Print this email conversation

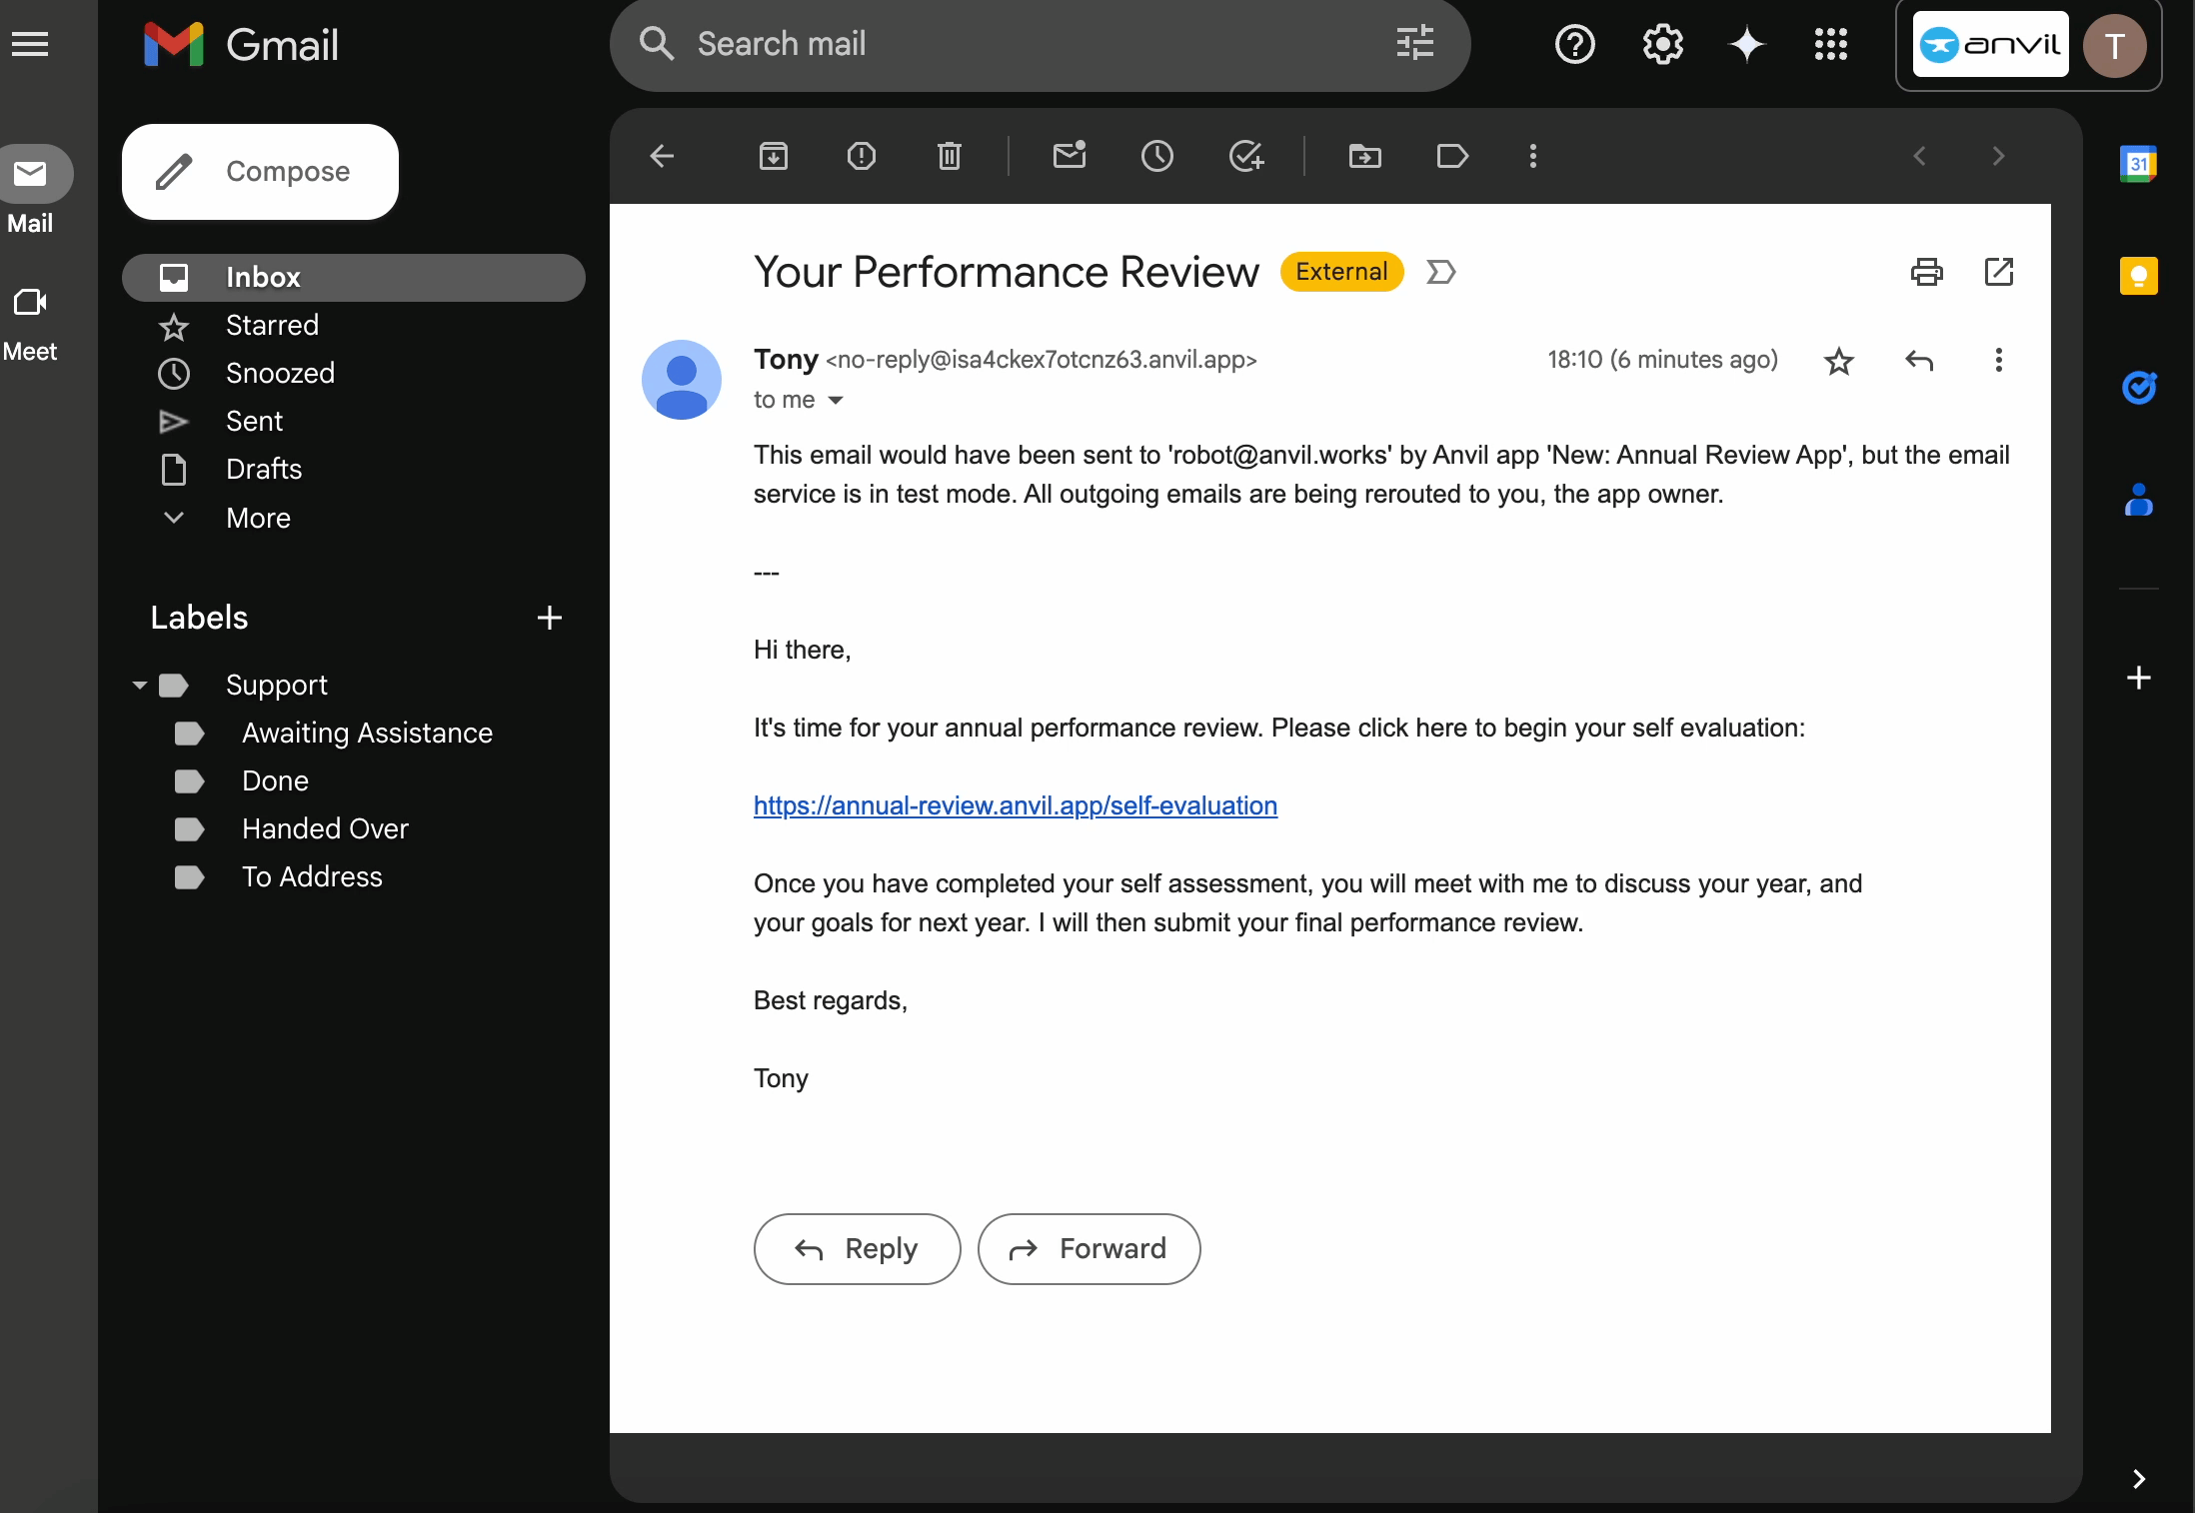tap(1926, 272)
